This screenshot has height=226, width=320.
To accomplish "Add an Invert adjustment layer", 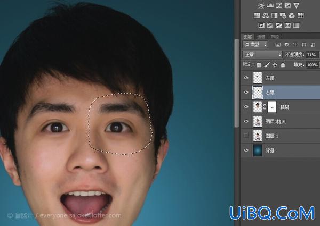I will pyautogui.click(x=261, y=25).
